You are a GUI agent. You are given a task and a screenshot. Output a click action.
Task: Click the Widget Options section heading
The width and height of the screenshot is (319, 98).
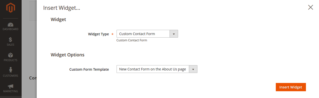(68, 55)
